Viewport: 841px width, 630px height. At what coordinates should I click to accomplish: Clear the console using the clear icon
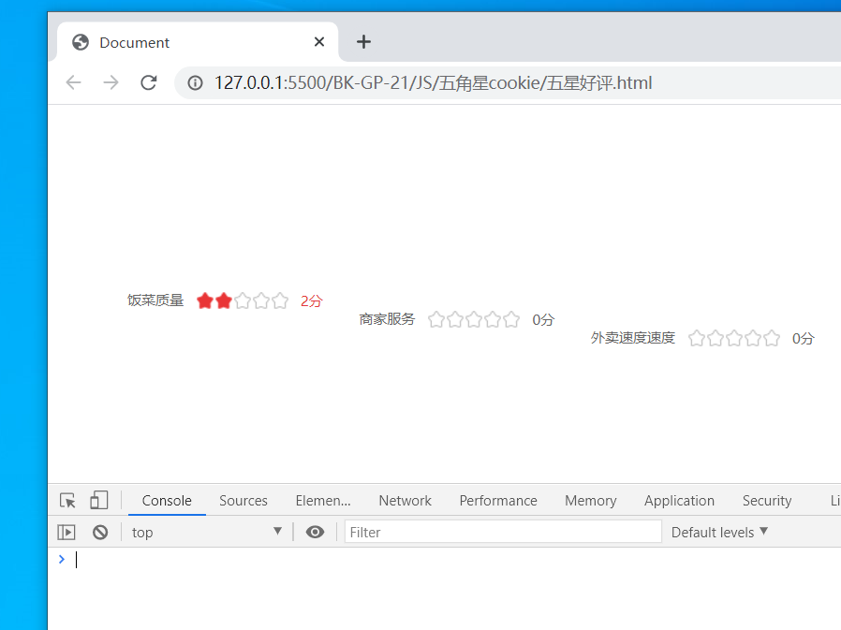[99, 531]
